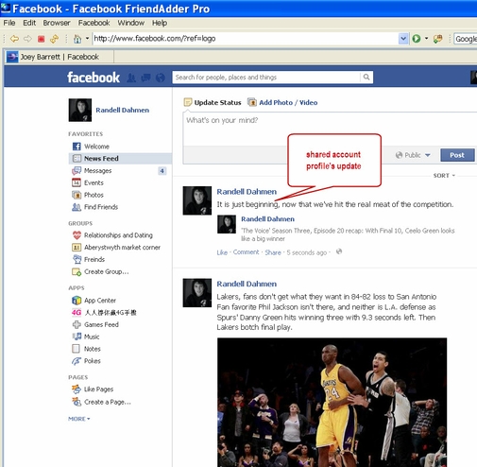Click the green Go button icon

pyautogui.click(x=417, y=39)
